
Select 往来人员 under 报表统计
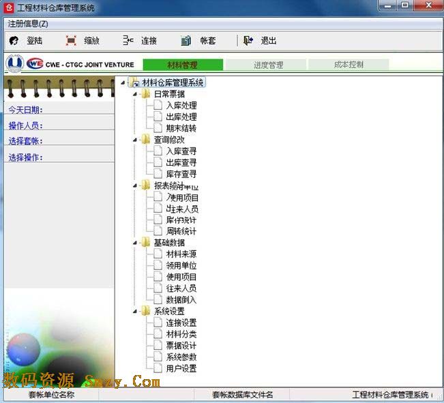click(x=182, y=209)
